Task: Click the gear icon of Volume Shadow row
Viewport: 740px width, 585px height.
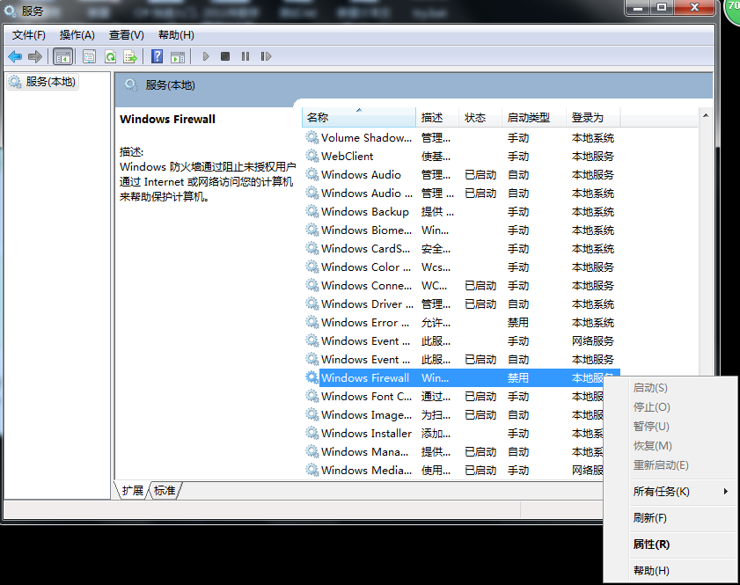Action: coord(312,137)
